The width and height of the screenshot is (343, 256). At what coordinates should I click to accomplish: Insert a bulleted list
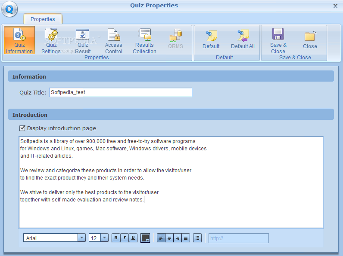click(x=197, y=238)
